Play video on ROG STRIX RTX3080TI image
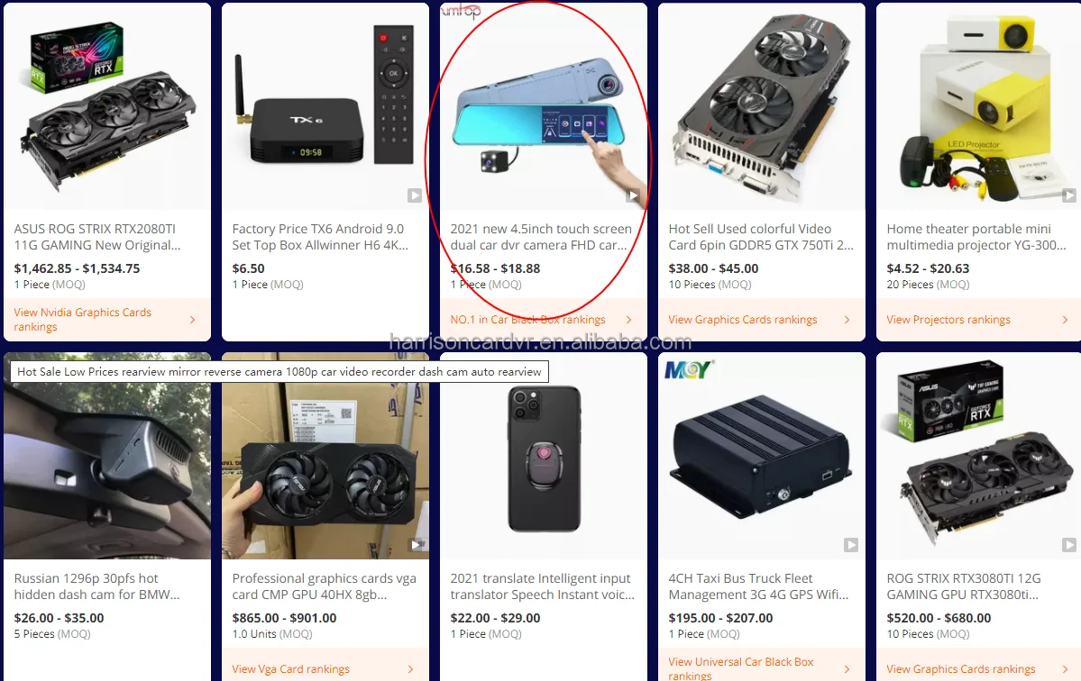Image resolution: width=1081 pixels, height=681 pixels. click(1068, 545)
